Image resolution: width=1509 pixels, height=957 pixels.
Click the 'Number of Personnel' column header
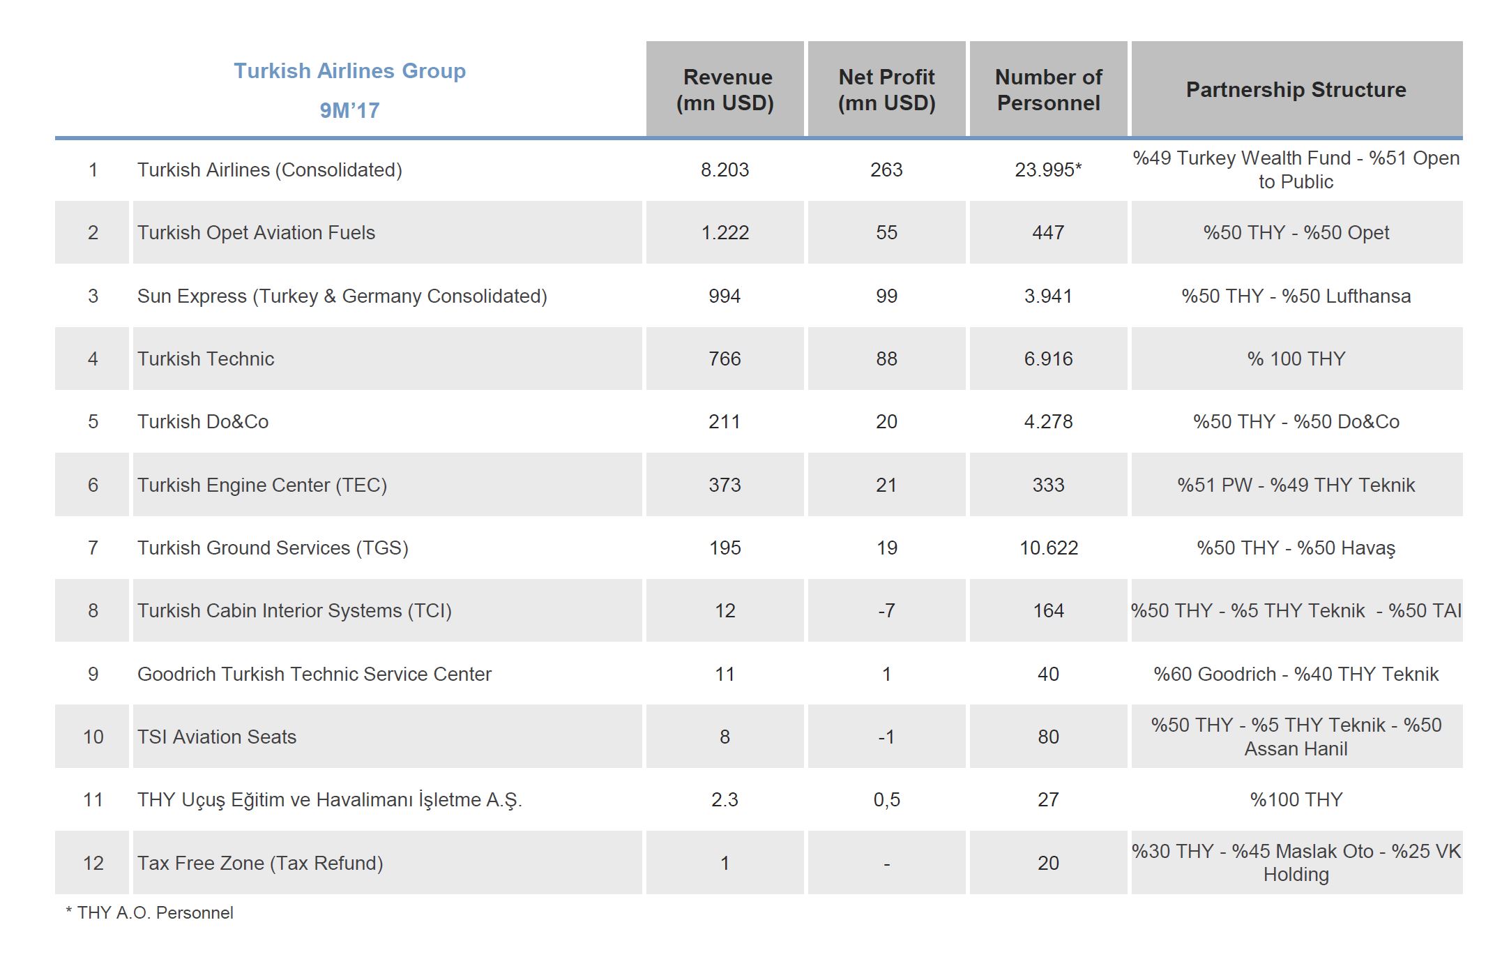tap(1049, 89)
